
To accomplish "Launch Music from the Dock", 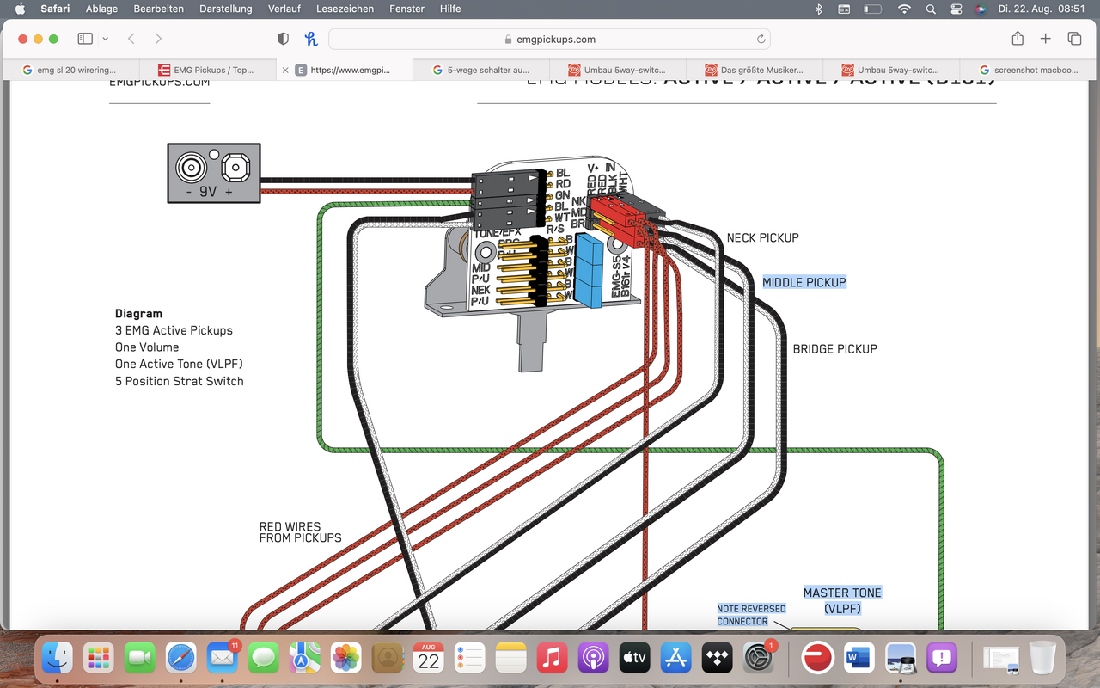I will coord(552,658).
